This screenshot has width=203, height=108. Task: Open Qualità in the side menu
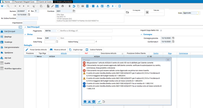point(7,63)
